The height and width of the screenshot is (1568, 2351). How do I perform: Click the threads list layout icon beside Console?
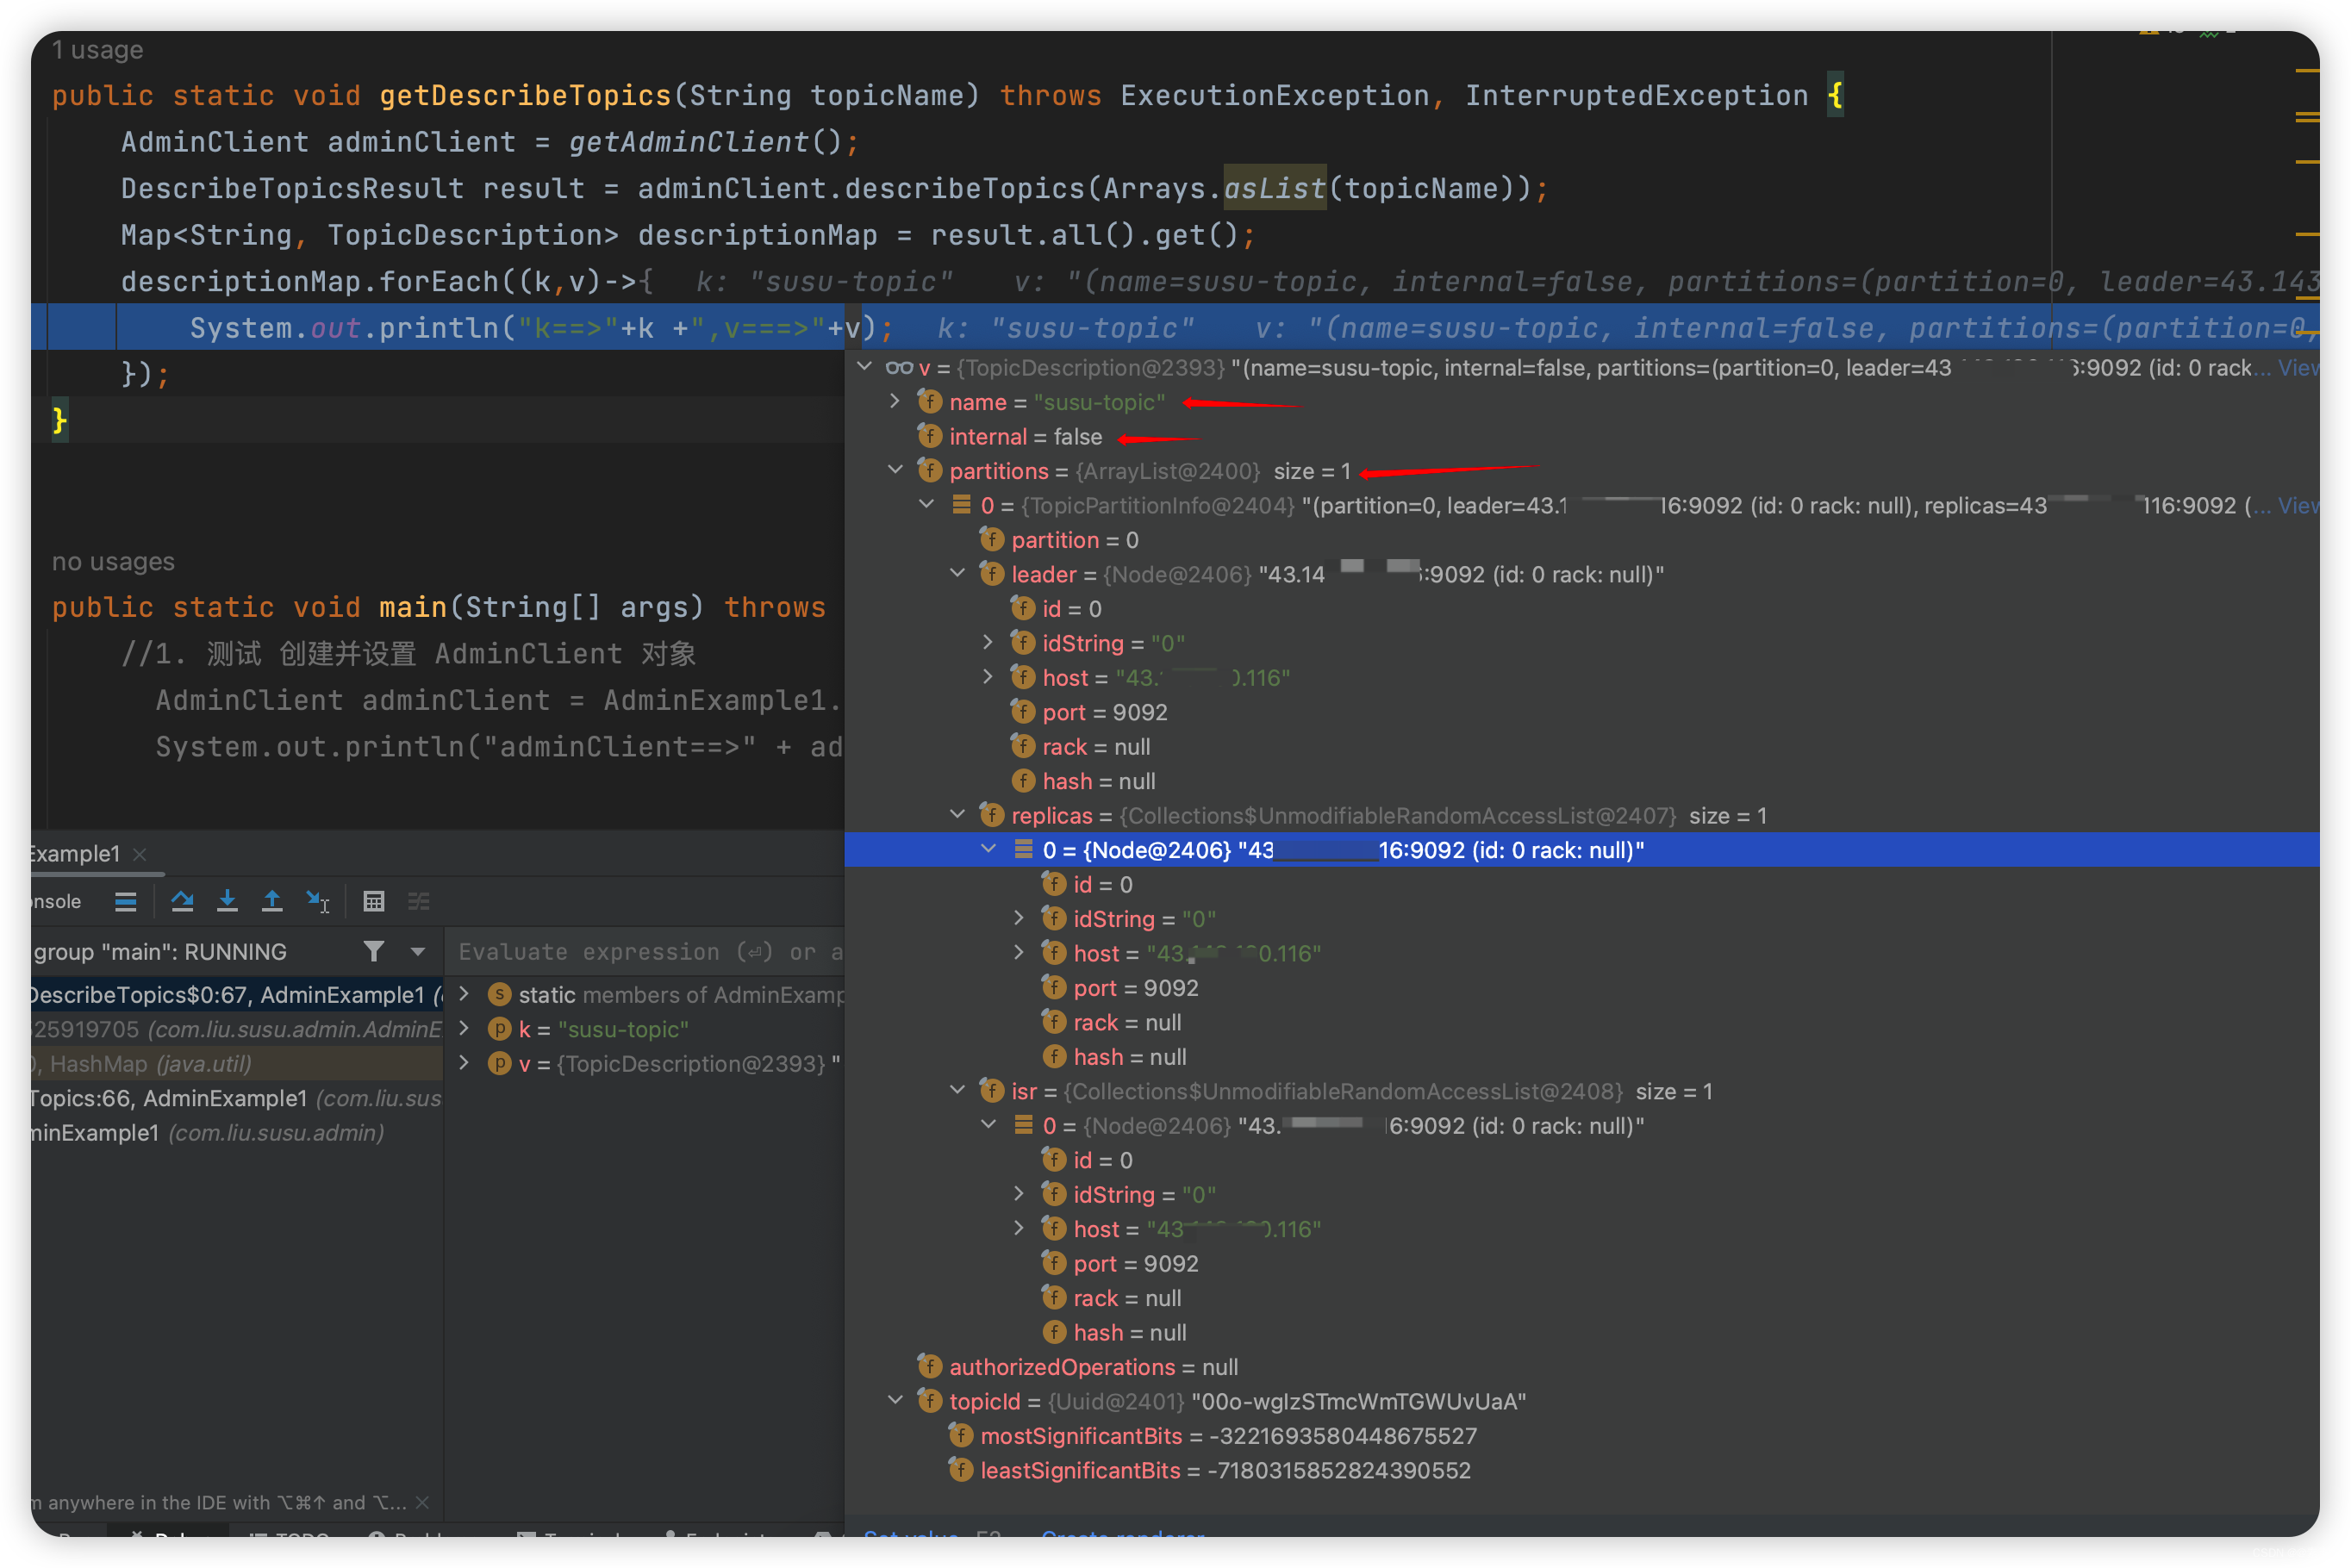(126, 901)
